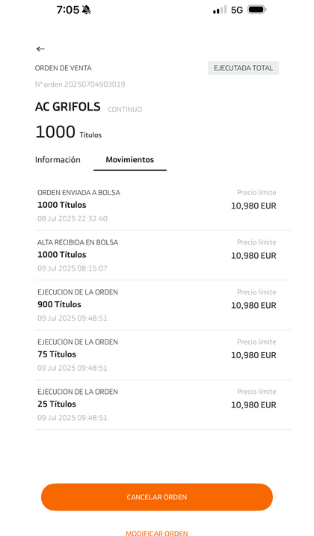This screenshot has height=536, width=314.
Task: Tap the cellular signal bars icon
Action: 220,10
